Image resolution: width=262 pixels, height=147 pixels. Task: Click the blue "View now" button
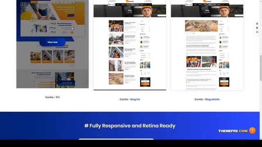point(52,42)
